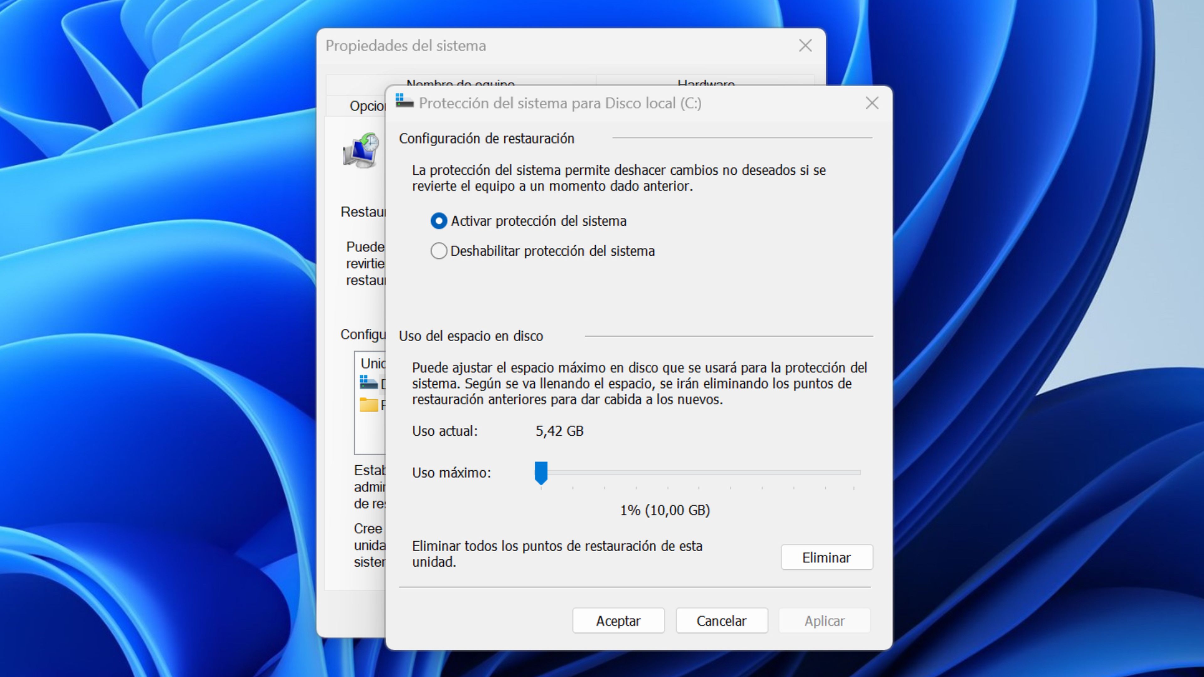Click the 5,42 GB current usage value
1204x677 pixels.
tap(559, 431)
